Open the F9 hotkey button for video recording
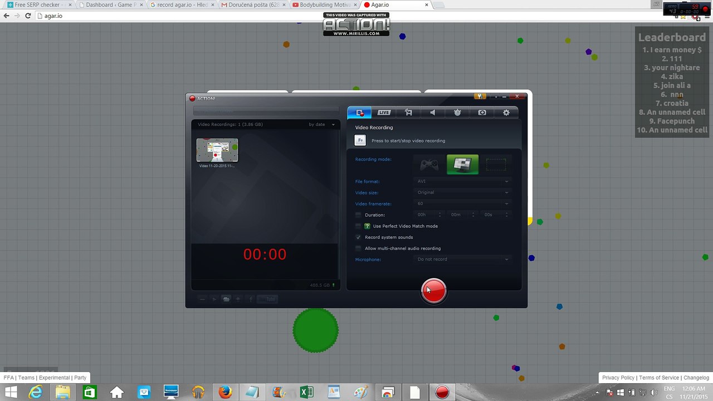This screenshot has height=401, width=713. click(360, 140)
